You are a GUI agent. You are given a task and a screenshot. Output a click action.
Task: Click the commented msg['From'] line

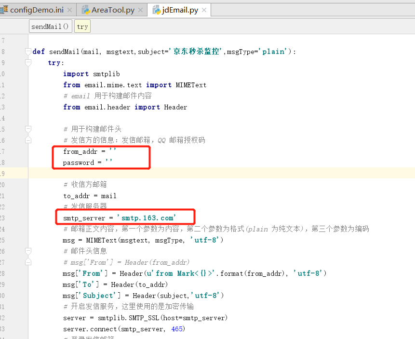pyautogui.click(x=126, y=262)
